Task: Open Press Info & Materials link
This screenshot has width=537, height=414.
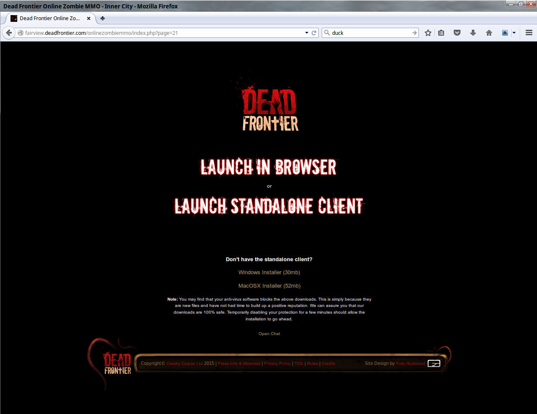Action: click(239, 364)
